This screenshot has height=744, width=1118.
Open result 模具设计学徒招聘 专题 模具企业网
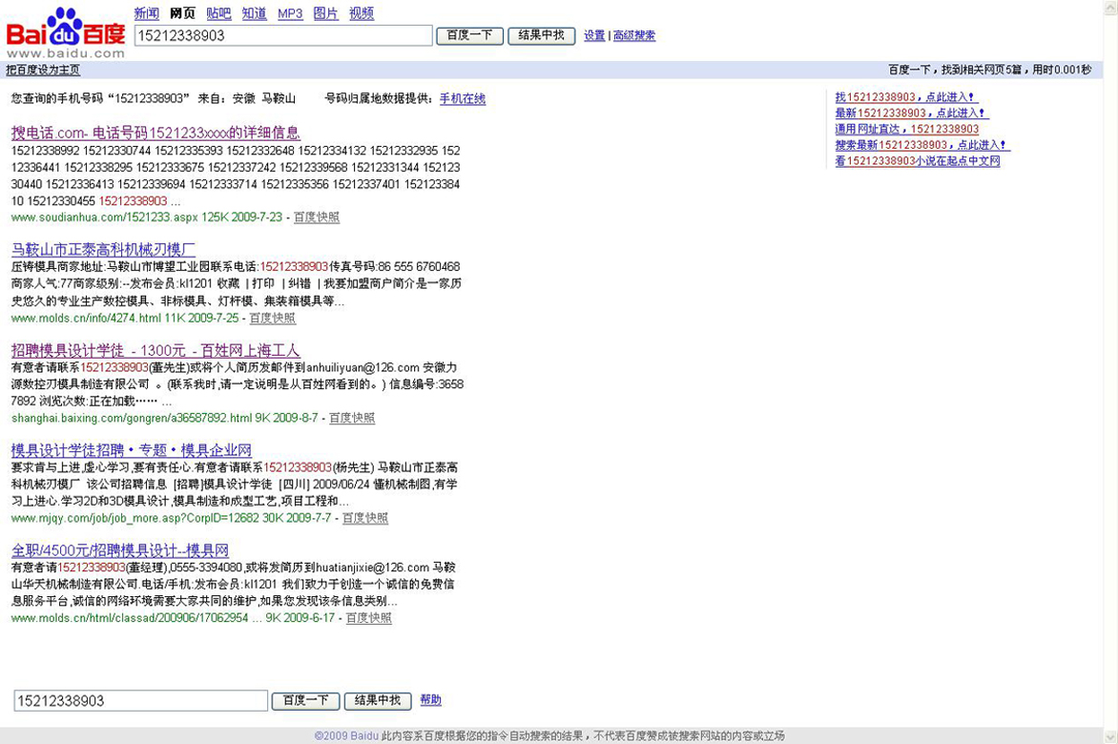132,450
